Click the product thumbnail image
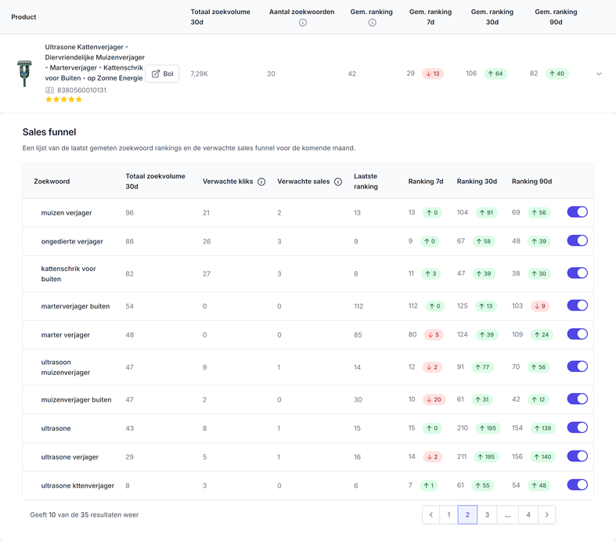The height and width of the screenshot is (541, 616). pyautogui.click(x=24, y=74)
